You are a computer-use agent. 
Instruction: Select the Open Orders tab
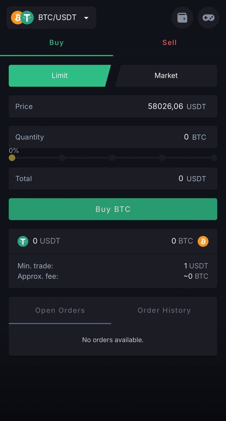[x=60, y=310]
